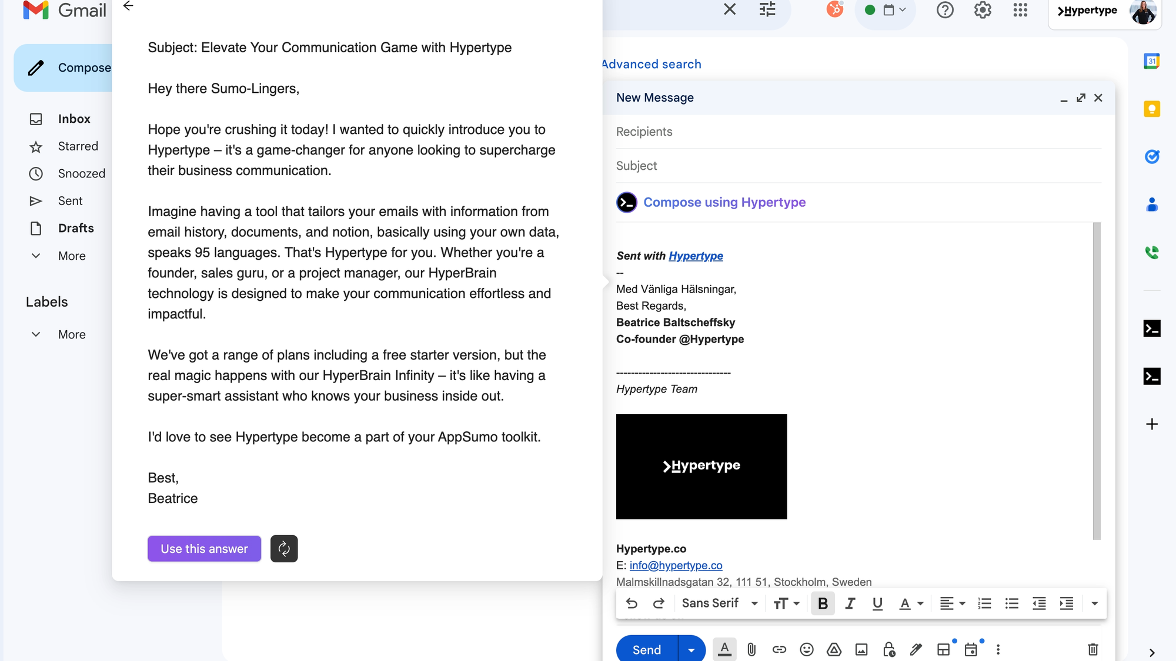This screenshot has height=661, width=1176.
Task: Open Gmail Compose new message
Action: coord(67,68)
